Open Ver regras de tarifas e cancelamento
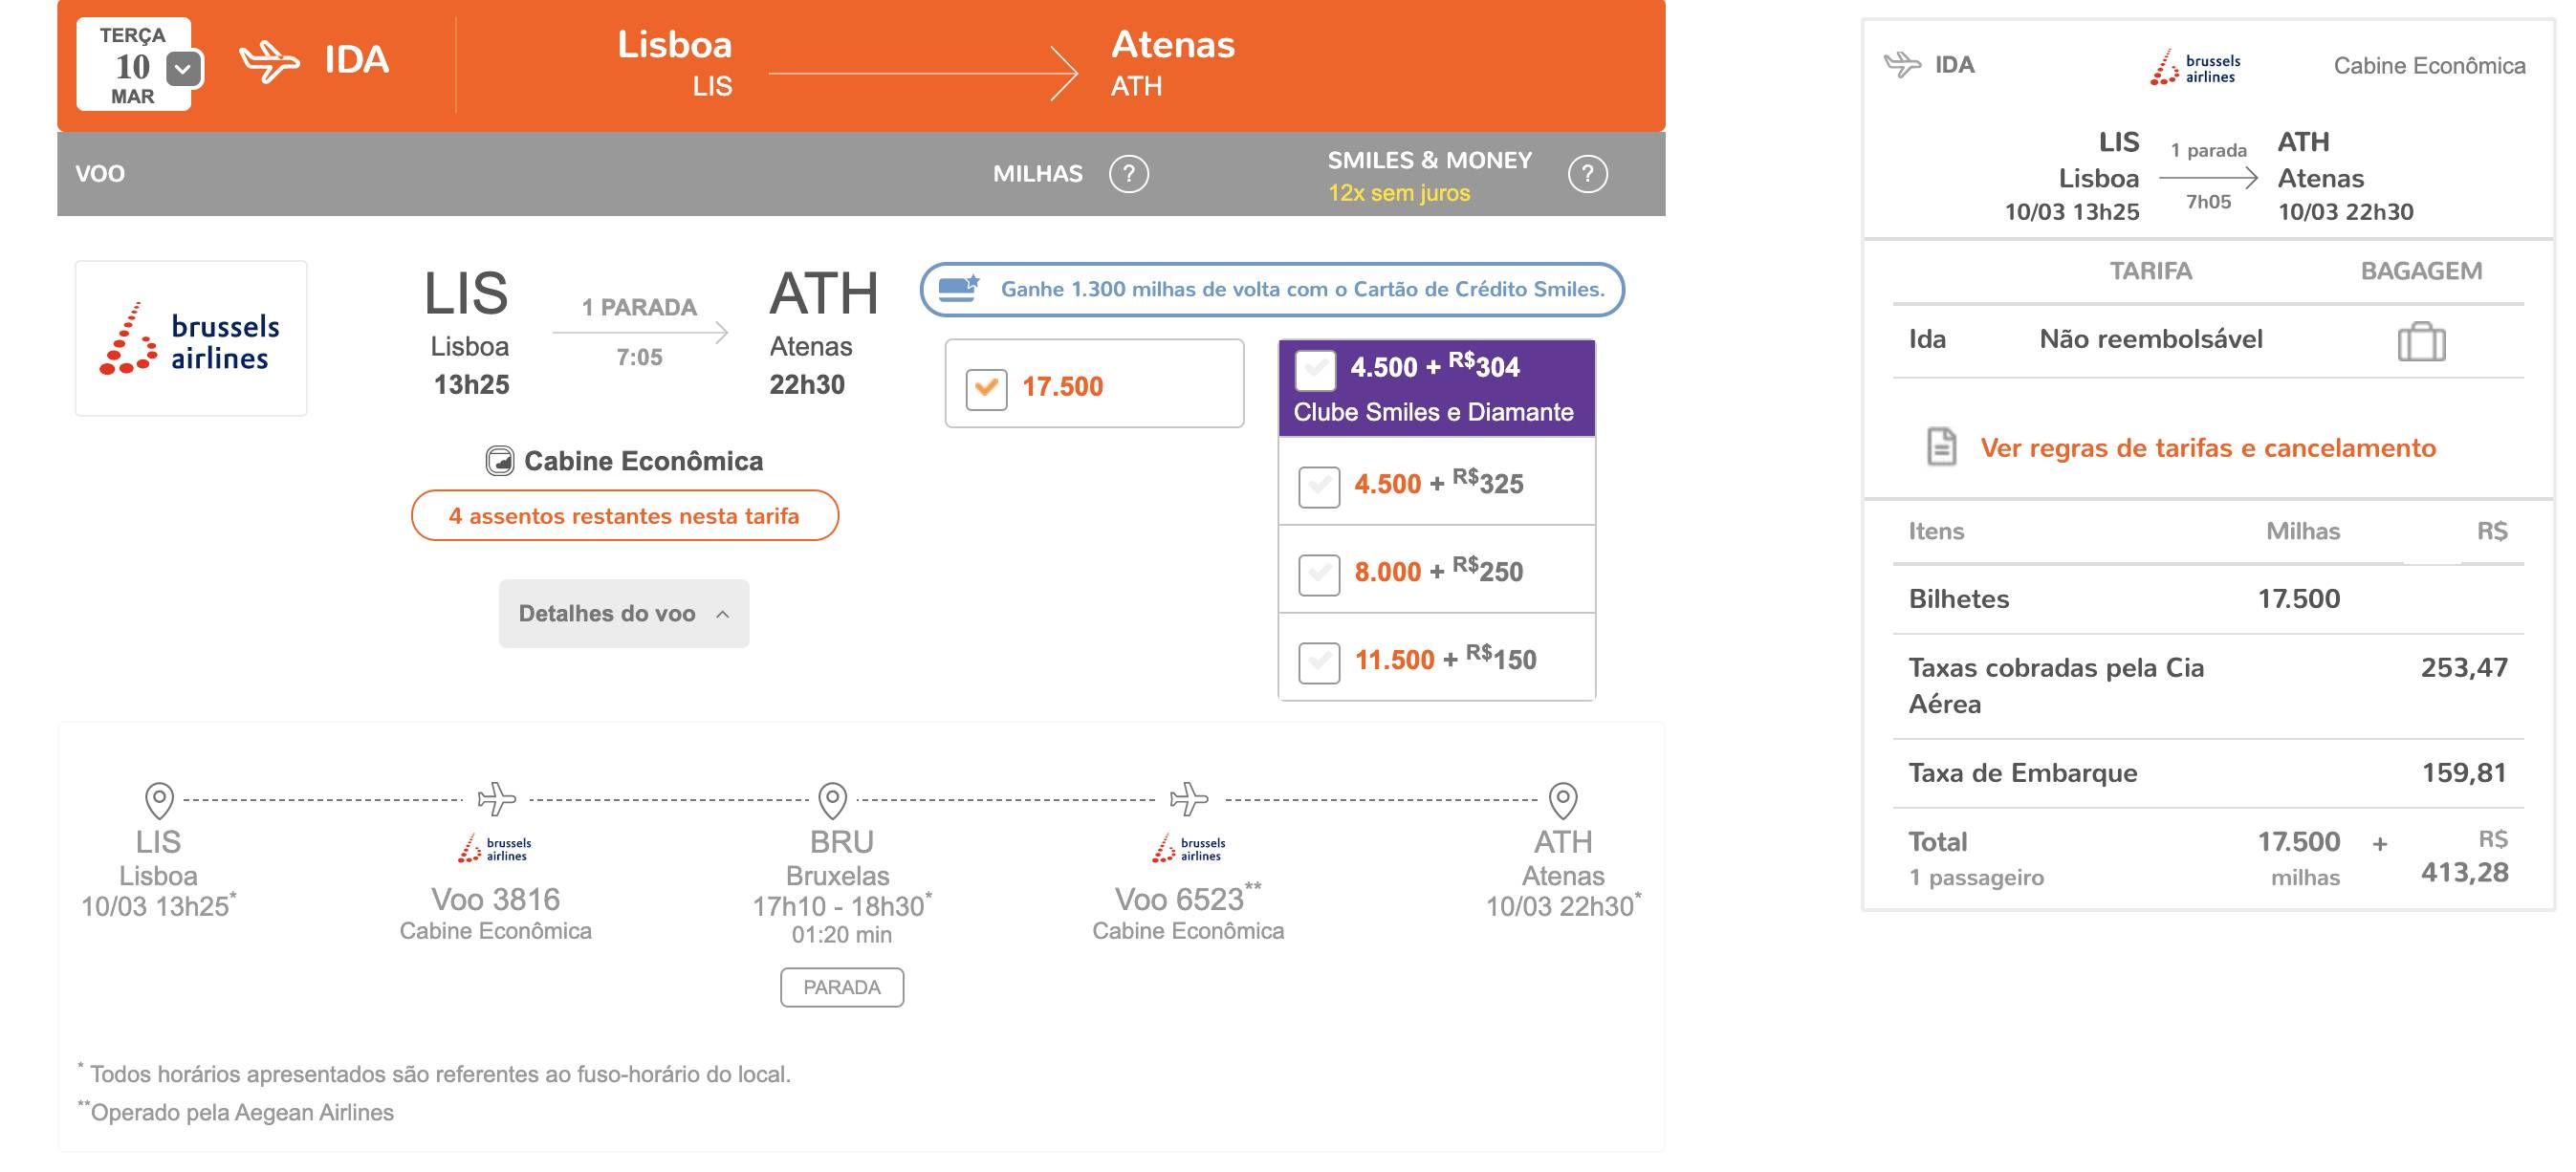Image resolution: width=2576 pixels, height=1172 pixels. tap(2208, 448)
